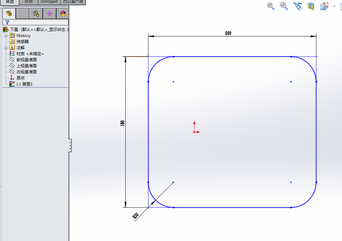Click in the tree filter field
This screenshot has height=241, width=342.
36,22
